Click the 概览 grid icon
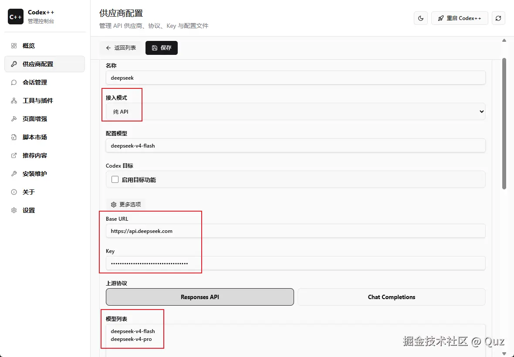 [x=14, y=46]
